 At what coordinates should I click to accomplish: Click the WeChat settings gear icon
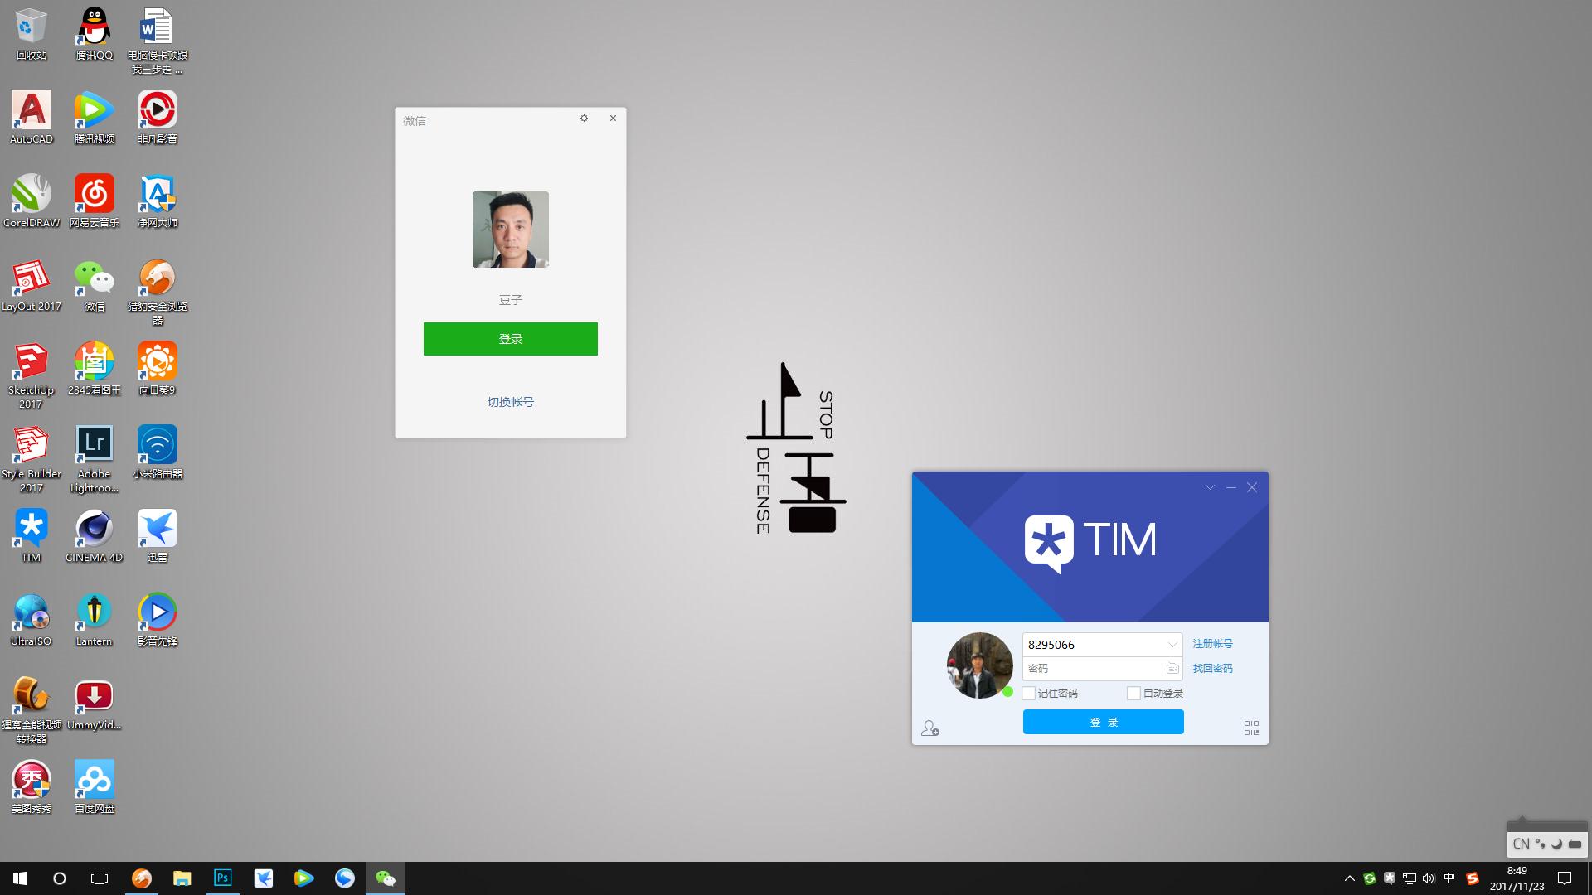point(584,119)
